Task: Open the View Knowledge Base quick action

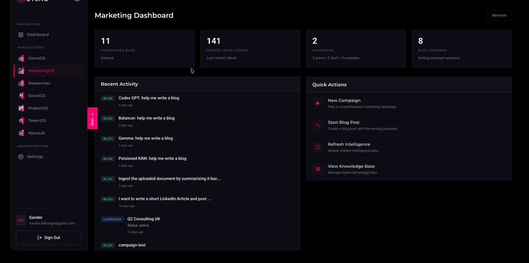Action: [x=409, y=169]
